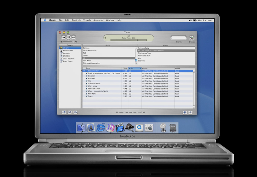Click into the Search field
The width and height of the screenshot is (257, 177).
179,38
